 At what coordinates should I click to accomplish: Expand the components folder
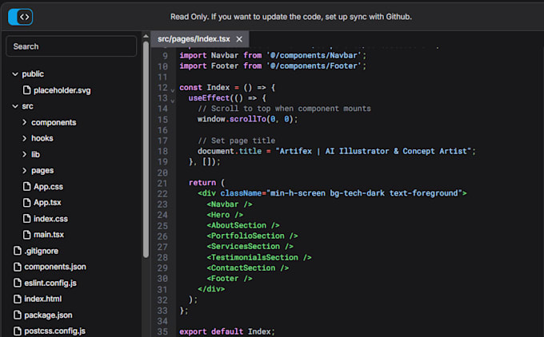coord(25,122)
